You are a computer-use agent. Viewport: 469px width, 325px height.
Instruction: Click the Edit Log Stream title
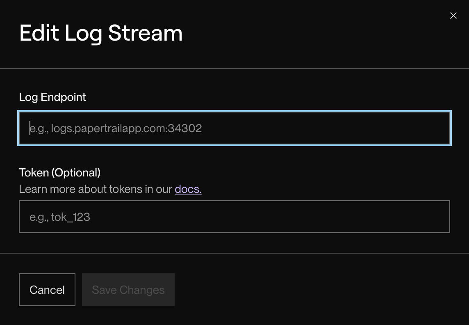[x=101, y=33]
